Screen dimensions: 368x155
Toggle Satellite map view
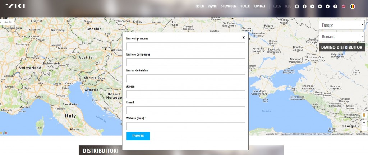pyautogui.click(x=8, y=22)
